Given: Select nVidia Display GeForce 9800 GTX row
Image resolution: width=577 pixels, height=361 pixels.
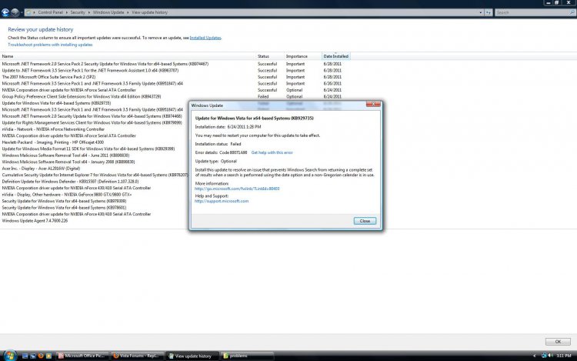Looking at the screenshot, I should click(x=67, y=195).
